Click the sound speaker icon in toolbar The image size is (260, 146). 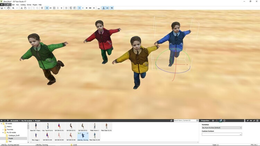[112, 8]
